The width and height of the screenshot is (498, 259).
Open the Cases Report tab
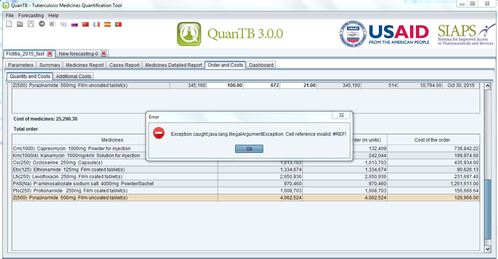pyautogui.click(x=124, y=65)
